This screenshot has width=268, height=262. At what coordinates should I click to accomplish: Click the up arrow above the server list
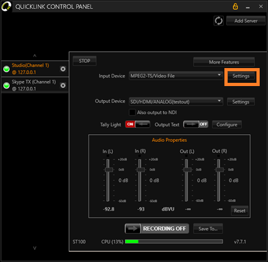(35, 56)
